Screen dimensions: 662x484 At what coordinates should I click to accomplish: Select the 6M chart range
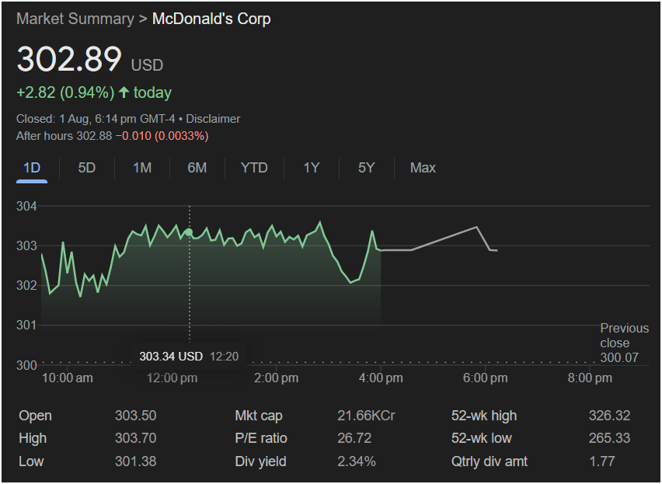pyautogui.click(x=197, y=168)
